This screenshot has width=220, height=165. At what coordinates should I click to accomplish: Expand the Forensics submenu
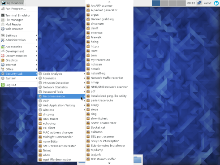tap(61, 78)
